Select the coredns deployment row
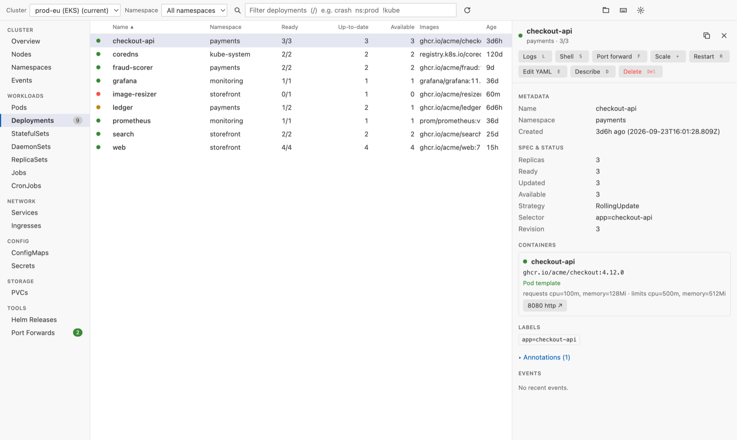The width and height of the screenshot is (737, 440). (x=301, y=54)
